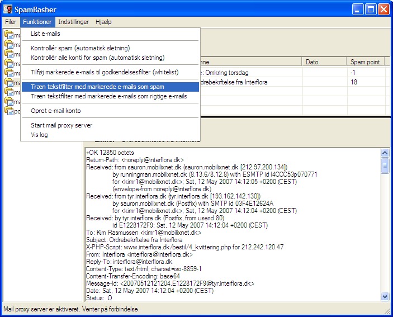Click 'To: Kim Rasmussen' header line

coord(143,233)
